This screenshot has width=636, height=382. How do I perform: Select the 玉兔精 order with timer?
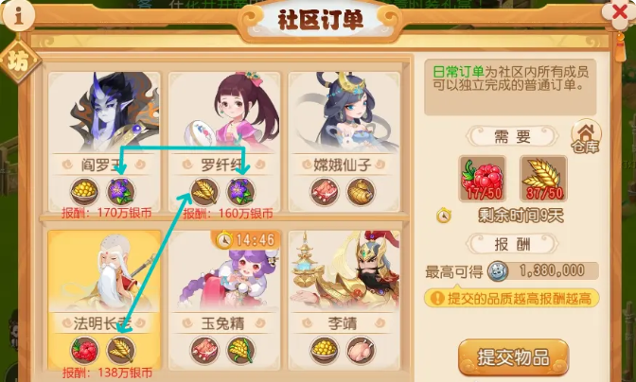point(224,300)
